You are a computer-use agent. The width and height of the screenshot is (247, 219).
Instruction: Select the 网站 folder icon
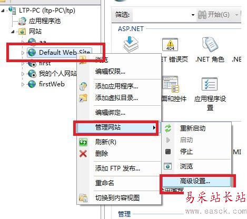[x=22, y=32]
